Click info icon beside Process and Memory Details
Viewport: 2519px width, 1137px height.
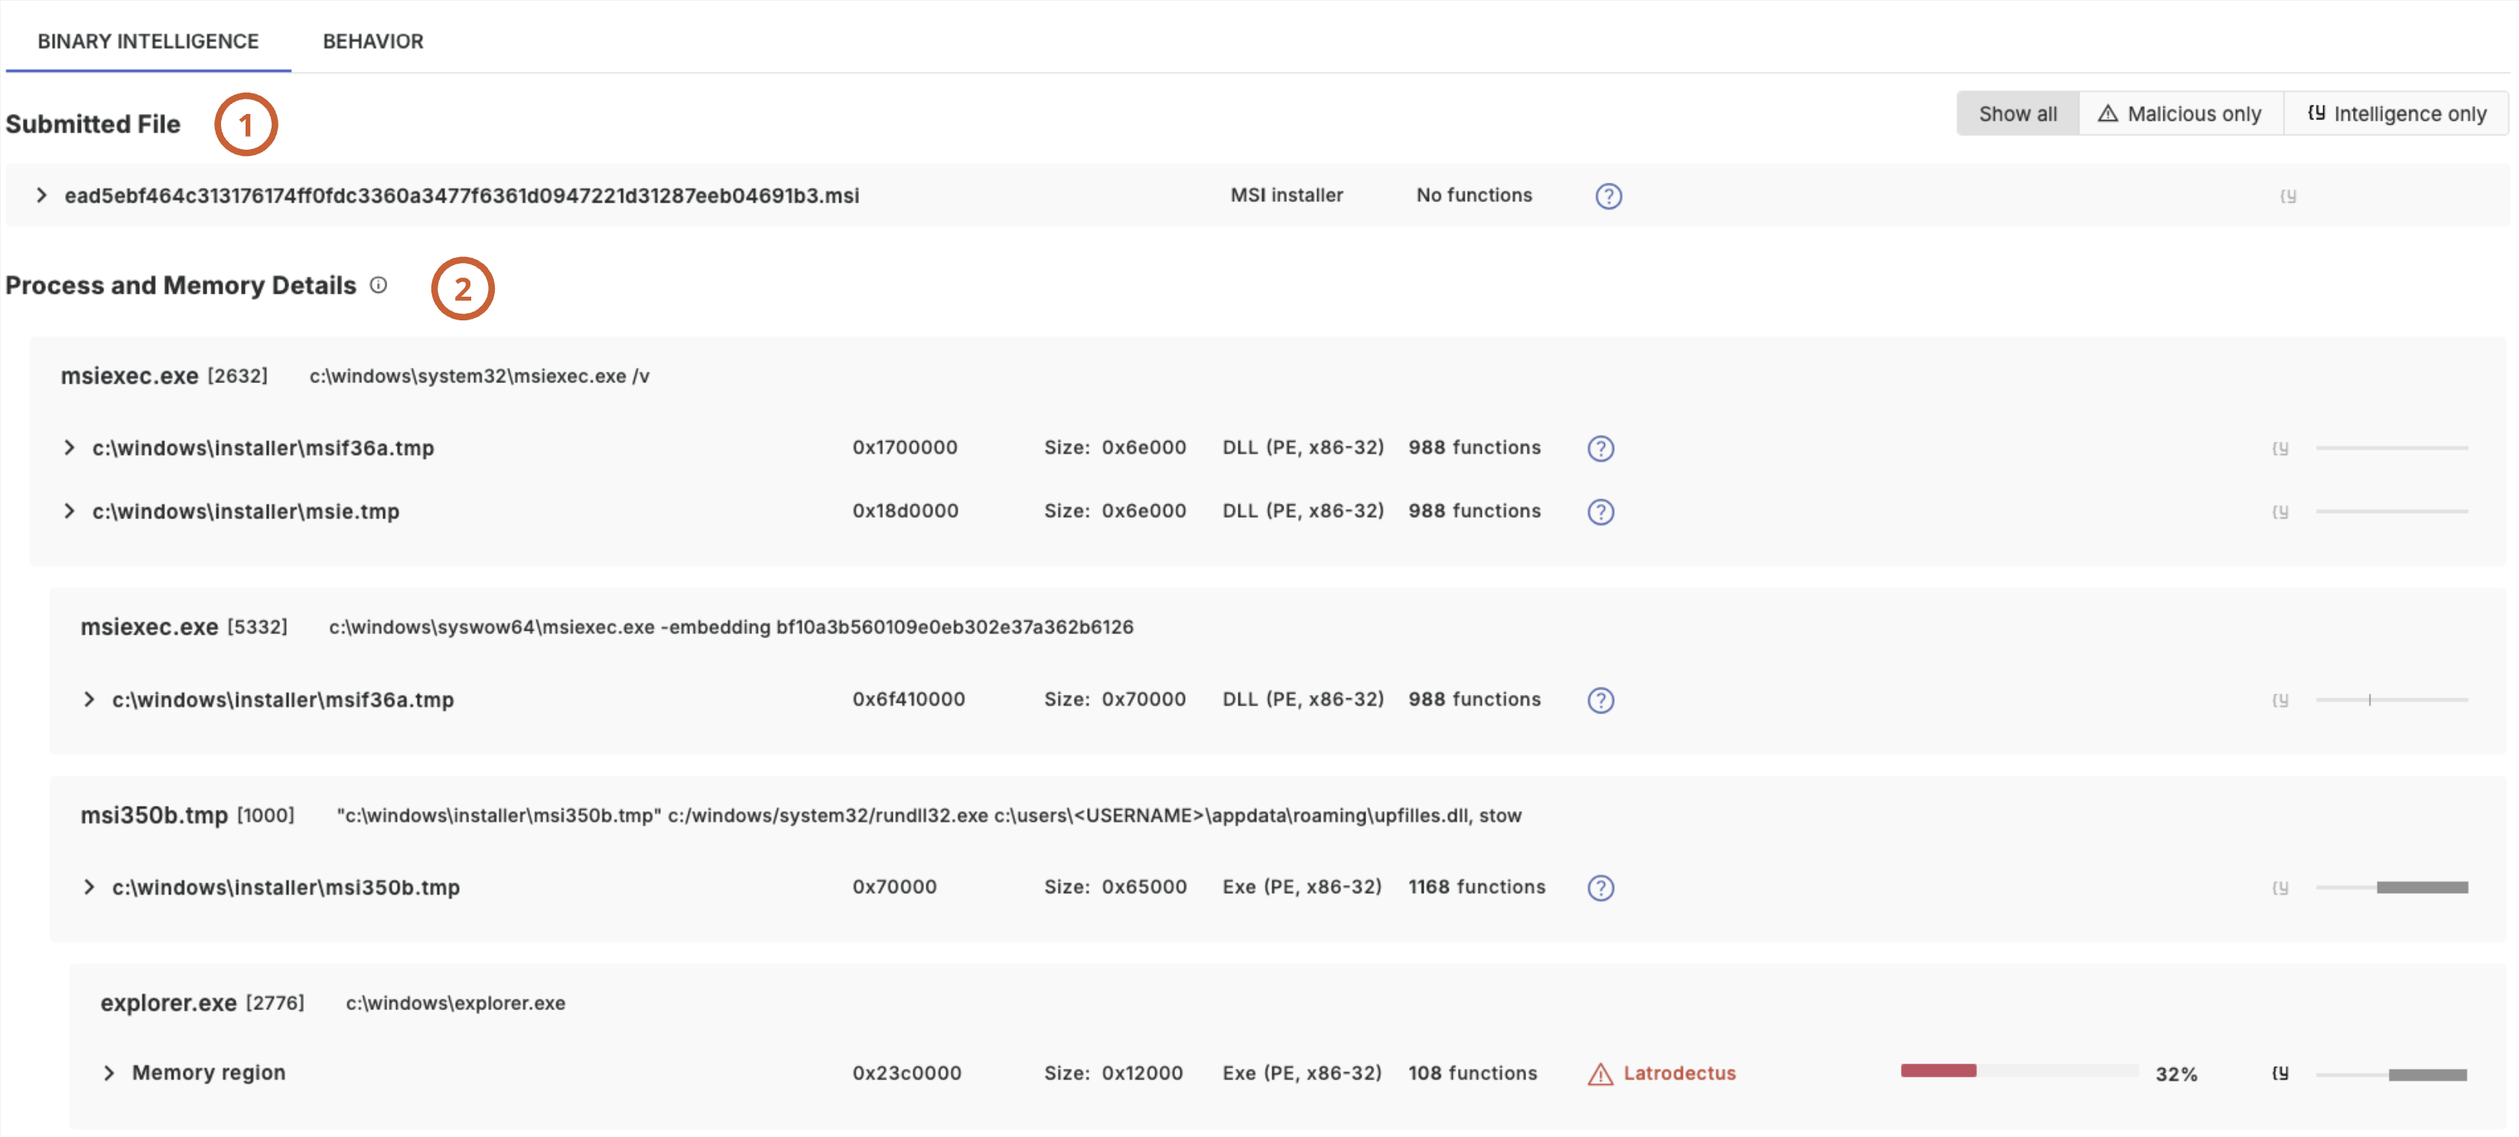tap(379, 285)
